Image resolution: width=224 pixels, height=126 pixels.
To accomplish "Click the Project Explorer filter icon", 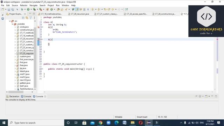I will tap(30, 18).
